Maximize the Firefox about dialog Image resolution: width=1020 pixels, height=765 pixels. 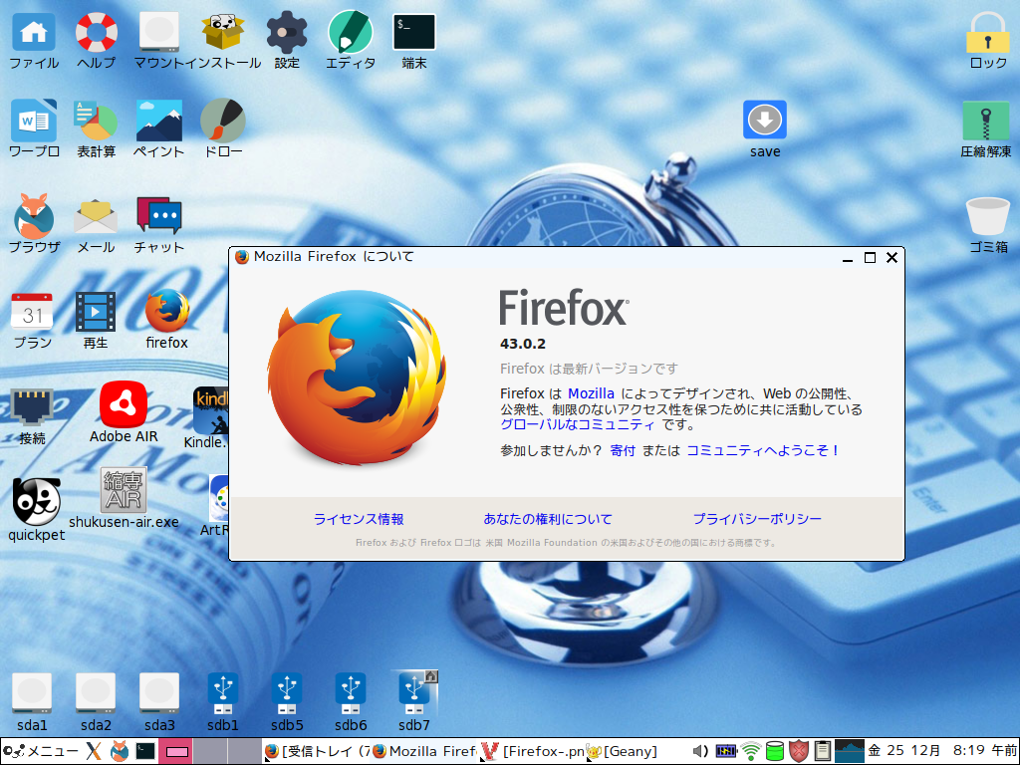[x=870, y=258]
